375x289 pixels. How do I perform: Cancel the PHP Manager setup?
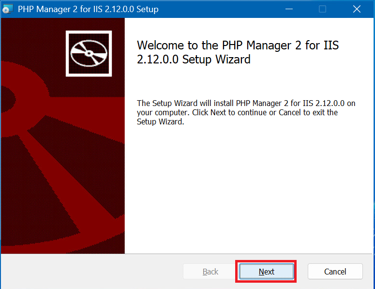click(335, 272)
